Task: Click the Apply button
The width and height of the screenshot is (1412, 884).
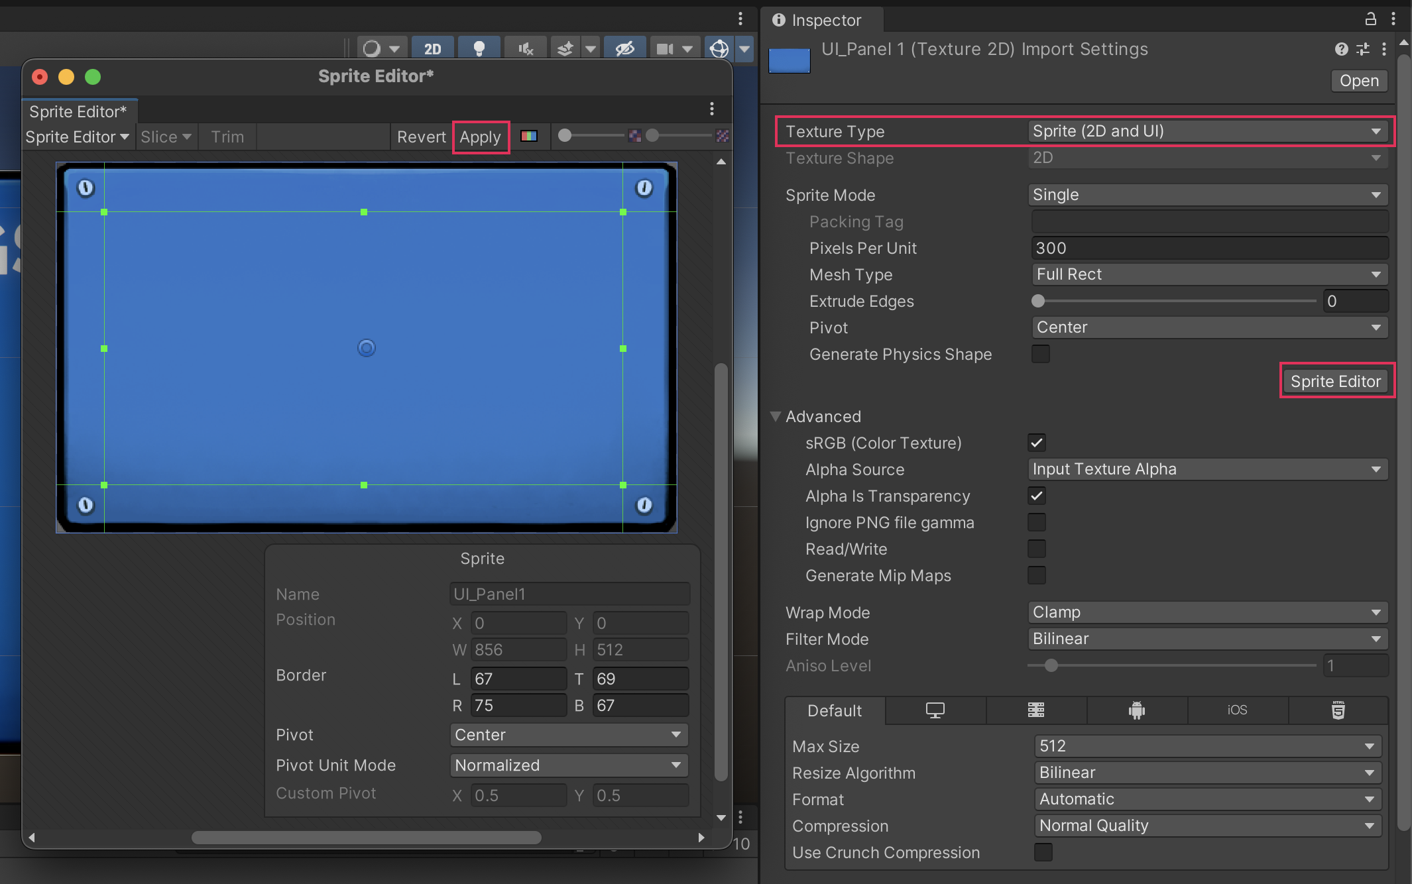Action: tap(481, 137)
